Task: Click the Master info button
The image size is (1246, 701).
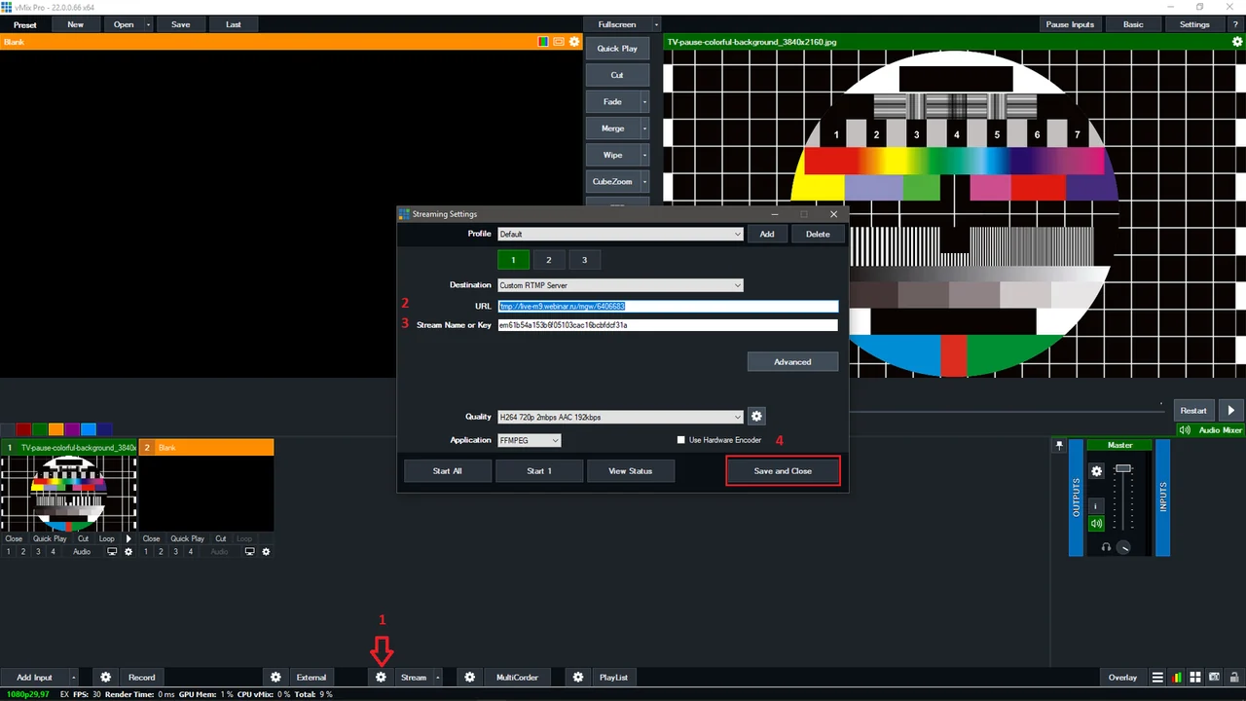Action: pyautogui.click(x=1096, y=506)
